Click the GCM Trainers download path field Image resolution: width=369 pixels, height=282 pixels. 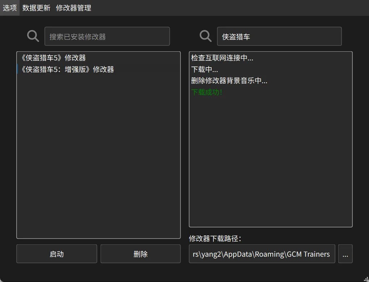coord(262,254)
